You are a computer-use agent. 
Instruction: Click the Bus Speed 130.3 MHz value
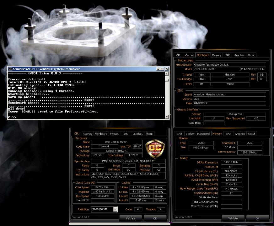[x=102, y=196]
